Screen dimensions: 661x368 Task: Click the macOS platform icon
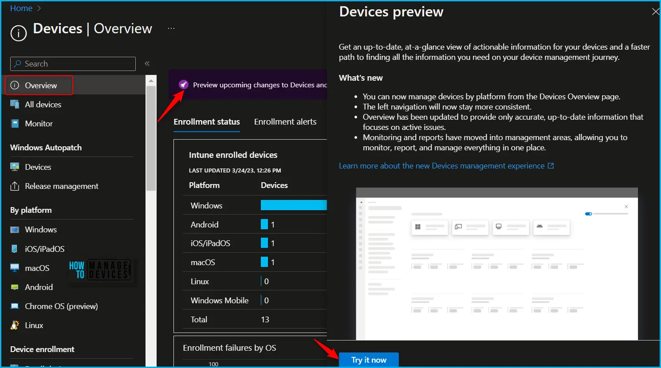(15, 268)
